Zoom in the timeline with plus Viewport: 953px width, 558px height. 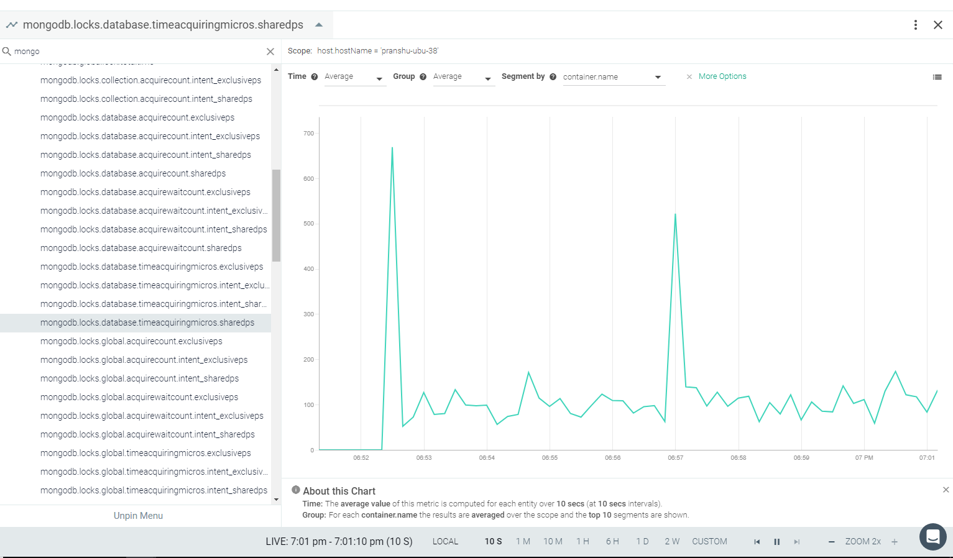coord(895,542)
